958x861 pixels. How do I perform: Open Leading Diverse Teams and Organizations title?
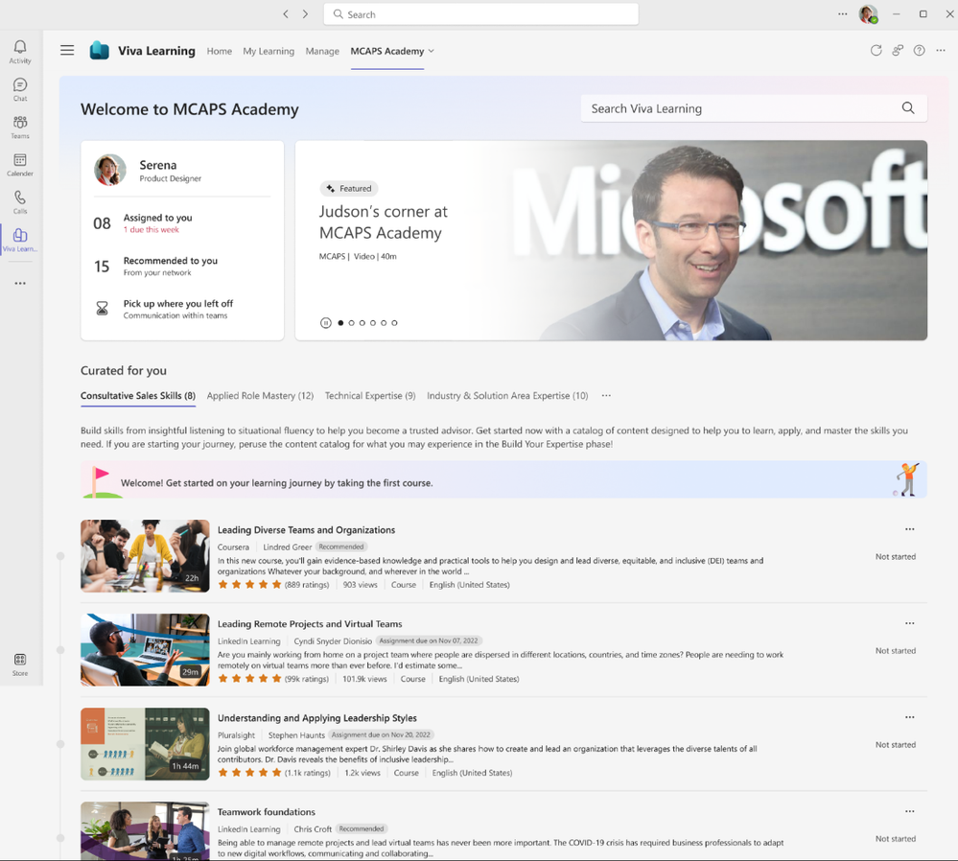(x=306, y=530)
